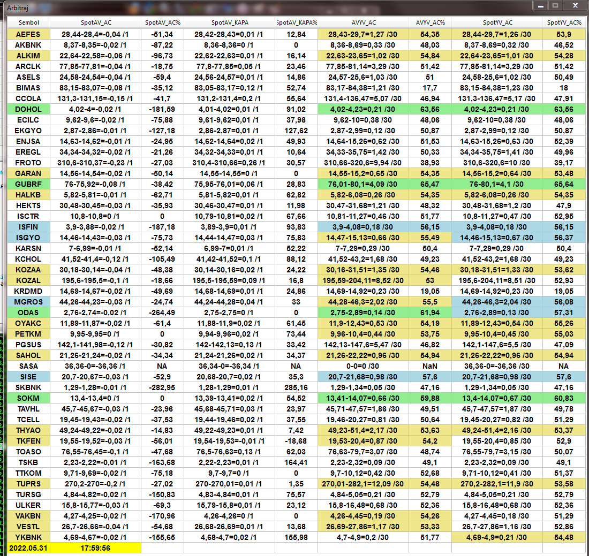Click the yellow time cell 17:59:56
Image resolution: width=589 pixels, height=556 pixels.
click(x=96, y=548)
